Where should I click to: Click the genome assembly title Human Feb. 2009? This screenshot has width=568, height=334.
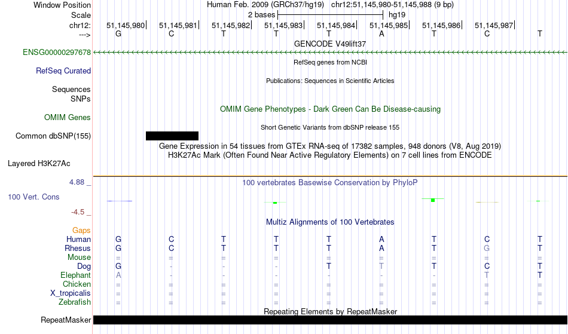(265, 5)
